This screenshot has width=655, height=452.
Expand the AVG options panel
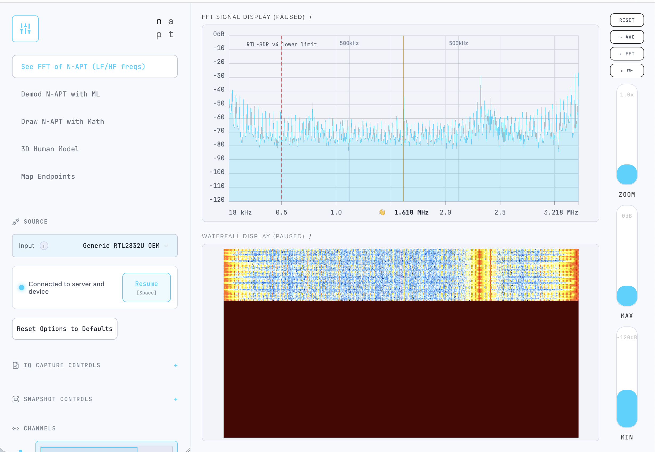627,37
